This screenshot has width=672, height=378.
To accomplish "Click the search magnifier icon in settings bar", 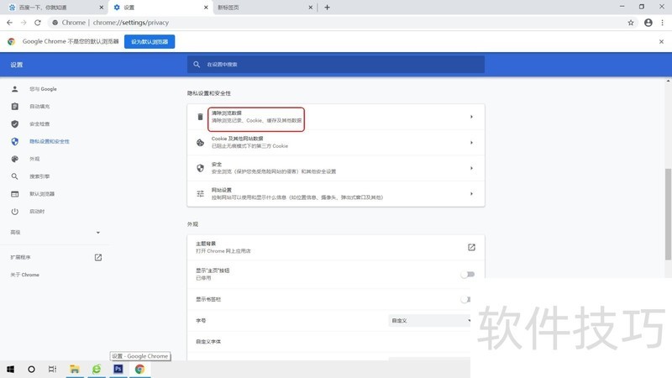I will point(197,65).
